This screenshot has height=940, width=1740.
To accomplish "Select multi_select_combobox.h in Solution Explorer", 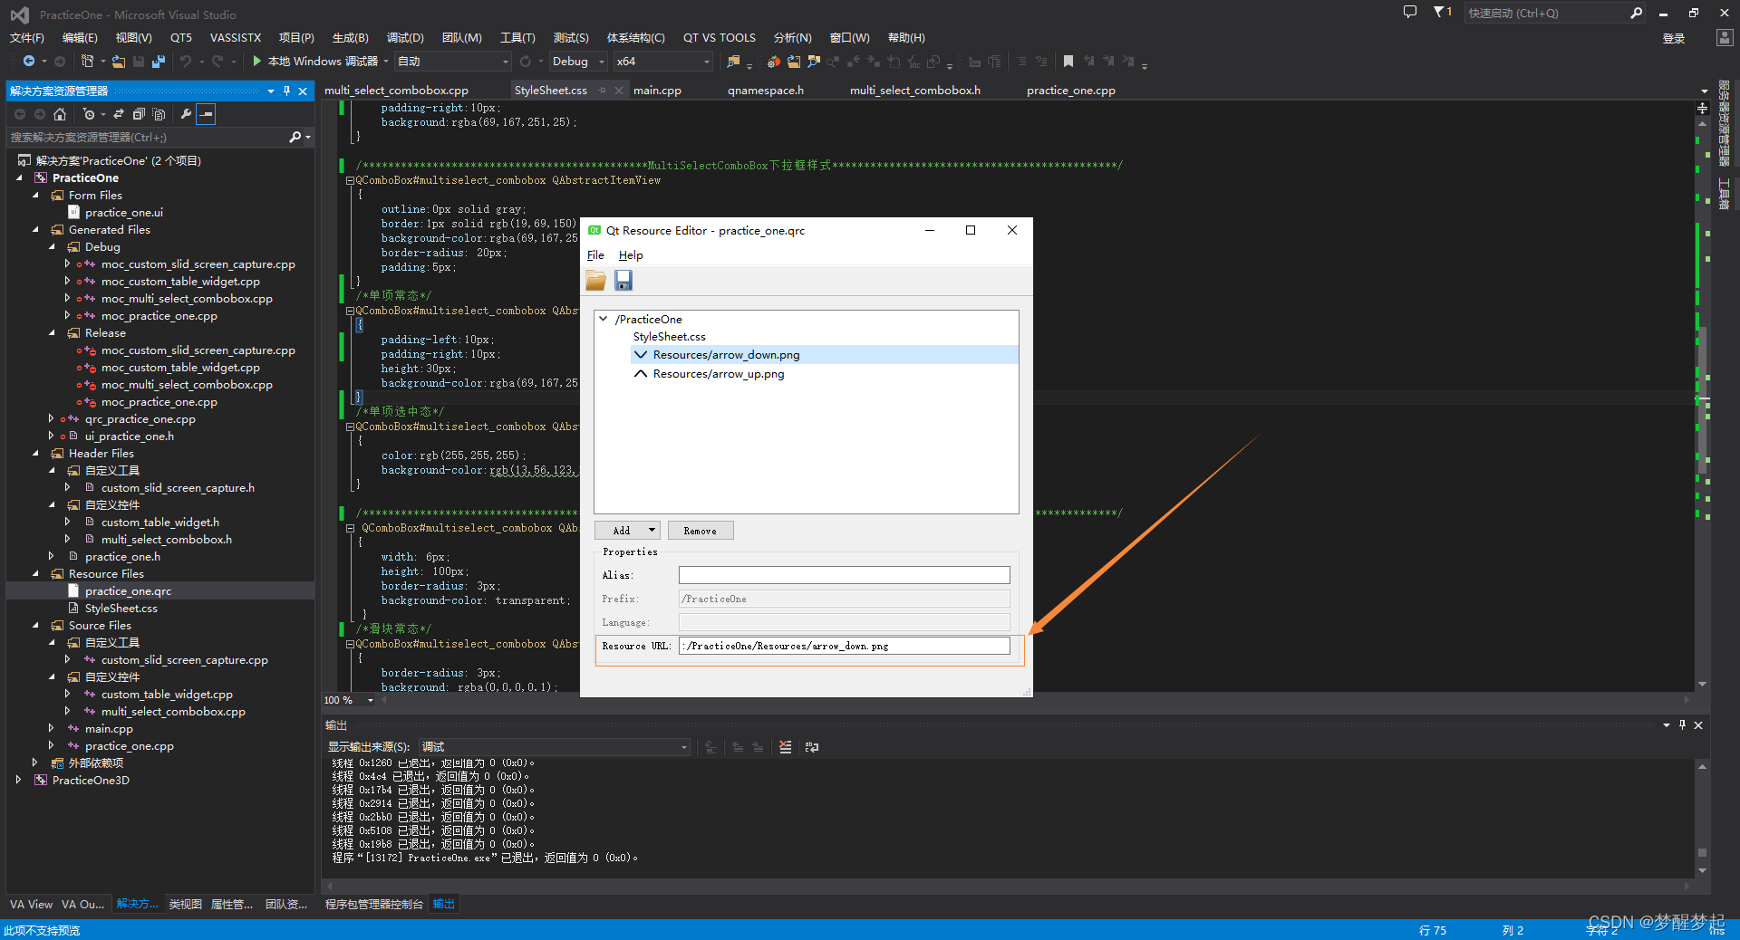I will [167, 540].
